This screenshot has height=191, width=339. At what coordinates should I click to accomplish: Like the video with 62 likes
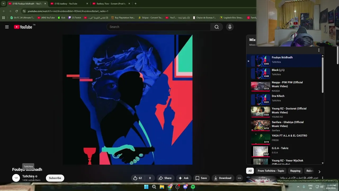(138, 178)
